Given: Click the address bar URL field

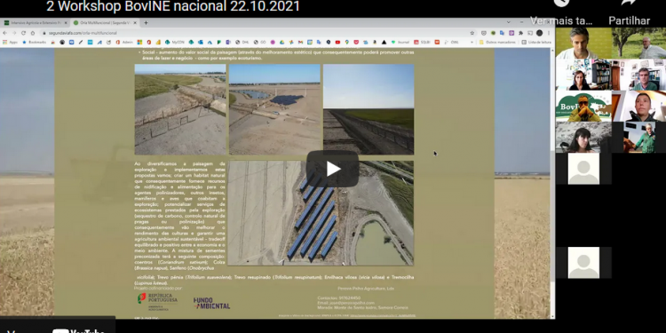Looking at the screenshot, I should click(255, 33).
